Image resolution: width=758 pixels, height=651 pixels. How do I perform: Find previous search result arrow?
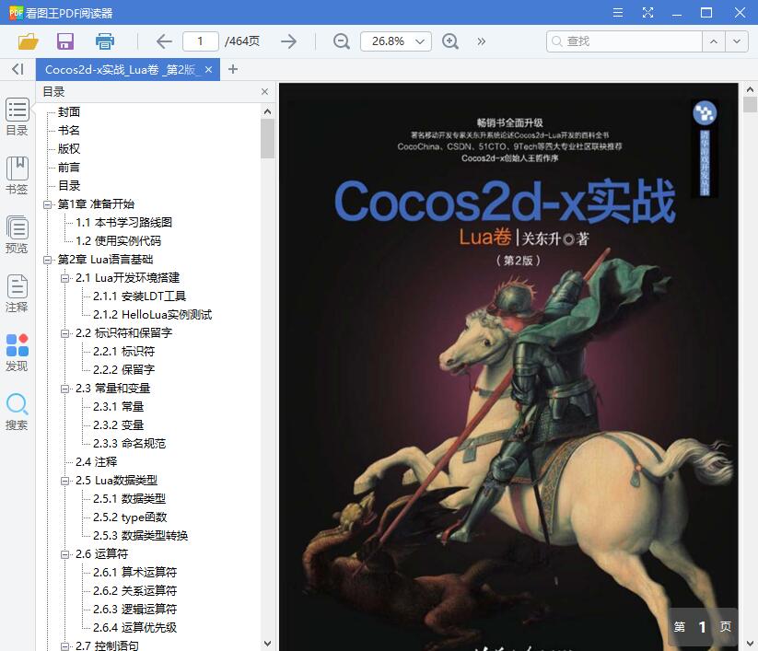pyautogui.click(x=714, y=41)
